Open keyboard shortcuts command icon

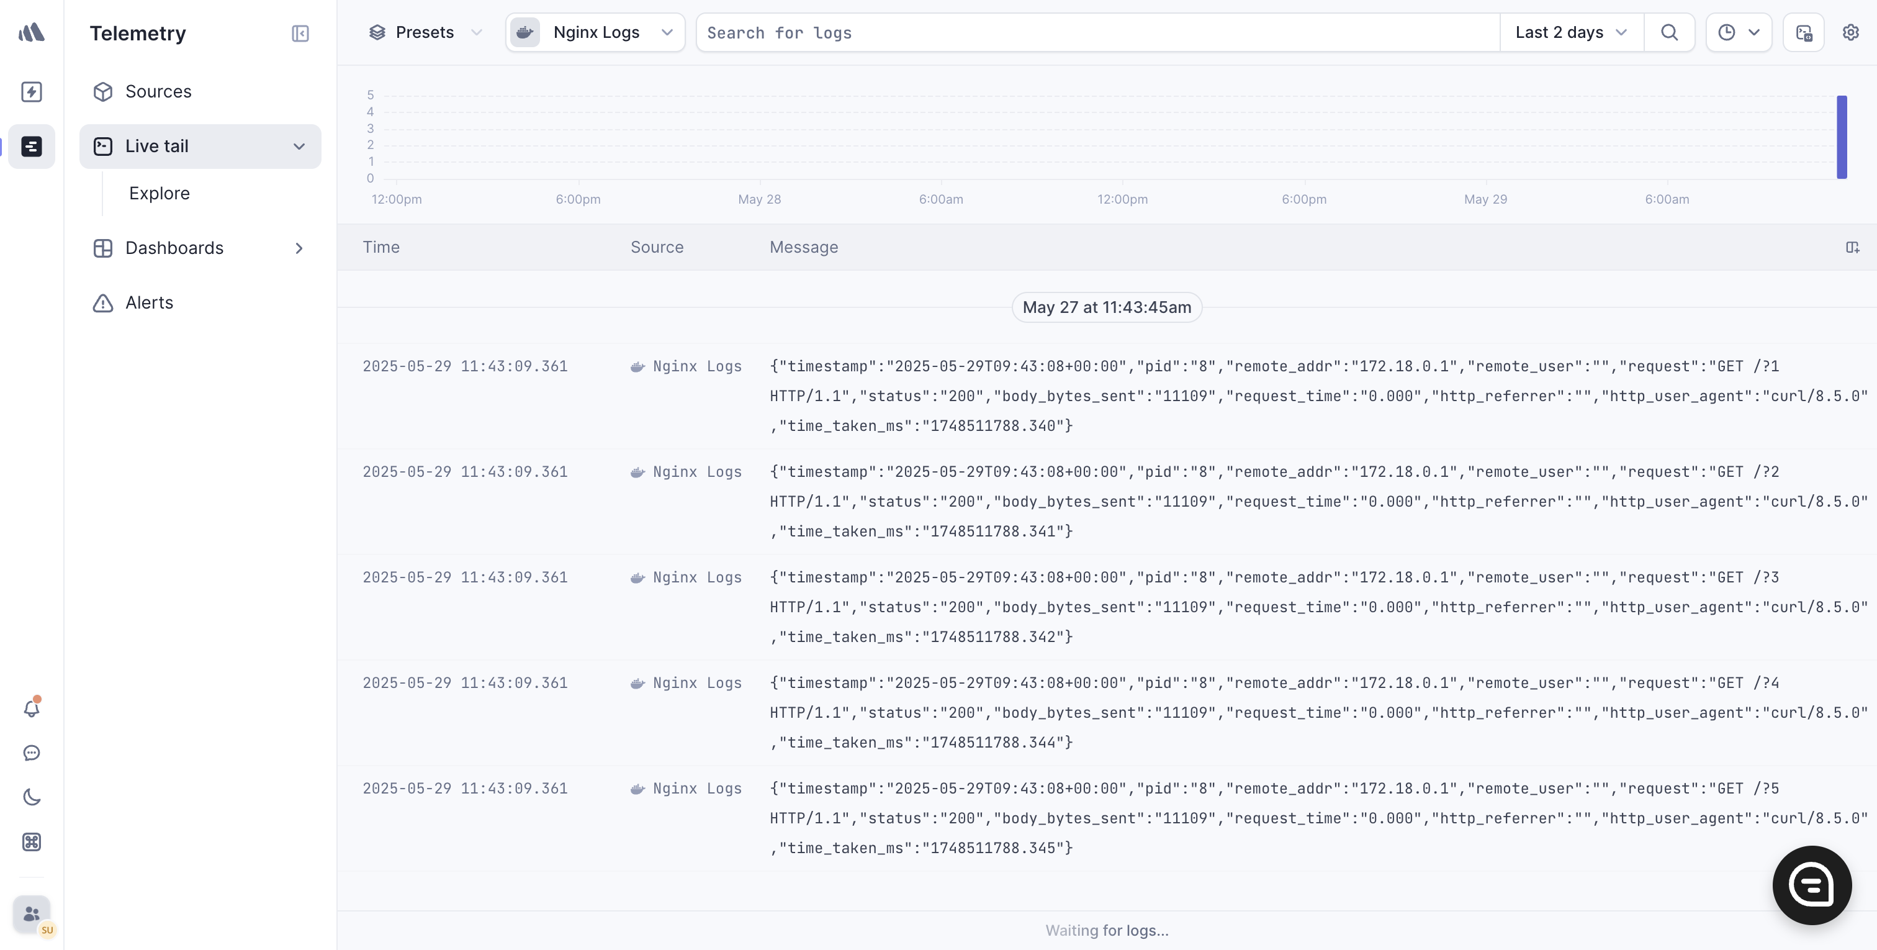click(x=31, y=842)
